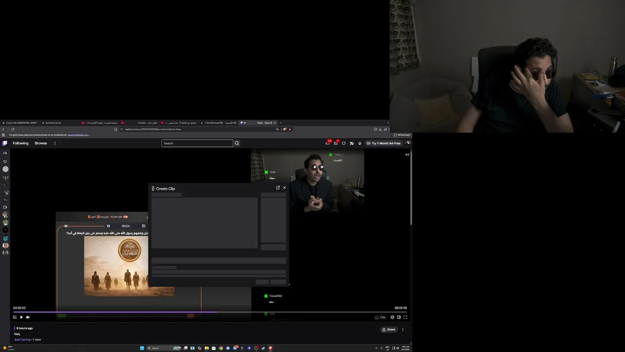Screen dimensions: 625x352
Task: Collapse the right chat panel
Action: (x=407, y=154)
